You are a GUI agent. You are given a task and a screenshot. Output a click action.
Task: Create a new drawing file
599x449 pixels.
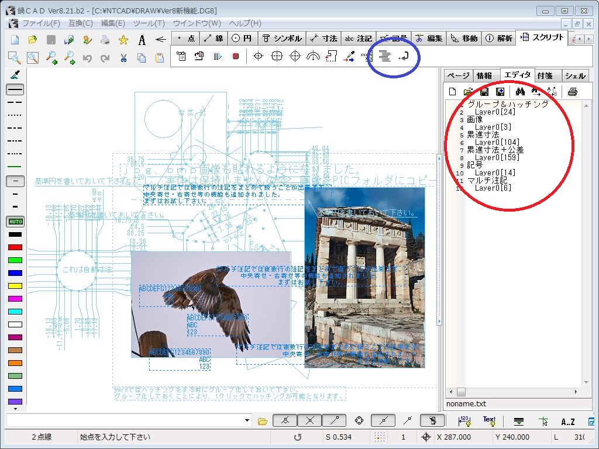(x=15, y=39)
